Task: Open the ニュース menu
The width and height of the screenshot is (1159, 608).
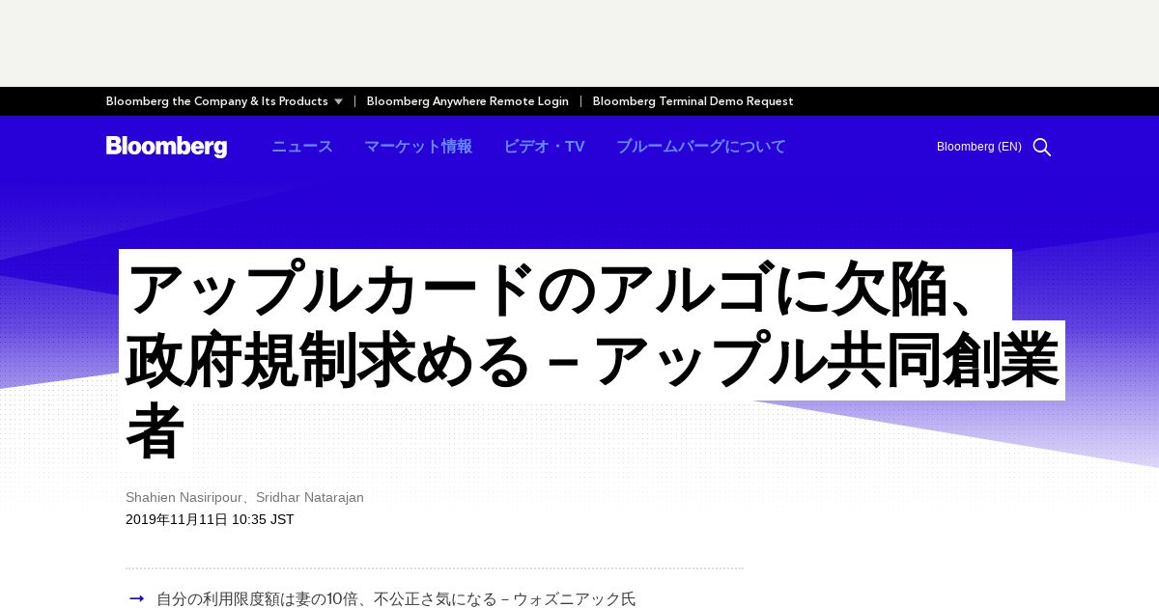Action: click(302, 147)
